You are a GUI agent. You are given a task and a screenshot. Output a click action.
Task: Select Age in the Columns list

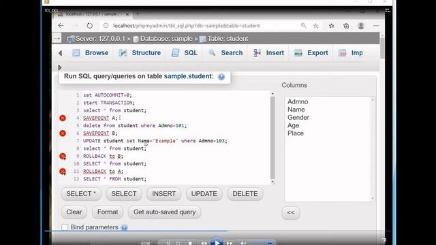[x=294, y=125]
